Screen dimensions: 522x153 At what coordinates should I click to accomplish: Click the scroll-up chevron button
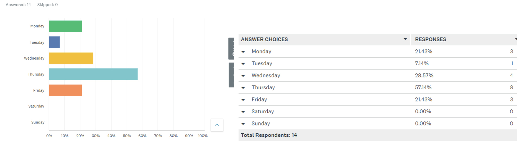coord(217,125)
